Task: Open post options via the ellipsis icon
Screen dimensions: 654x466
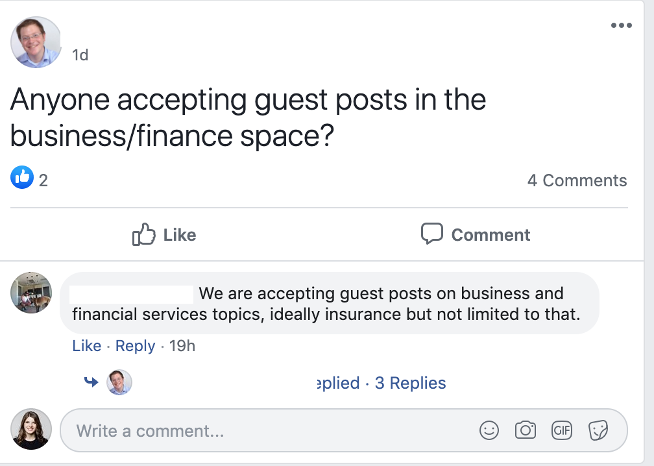Action: tap(621, 25)
